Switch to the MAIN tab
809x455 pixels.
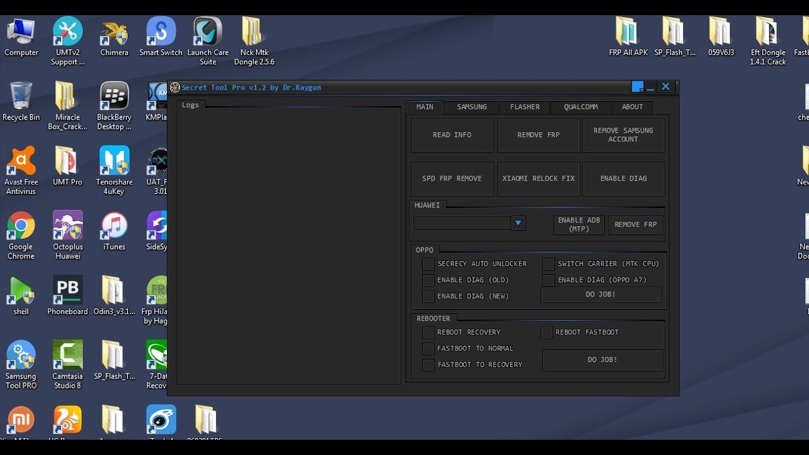click(425, 107)
